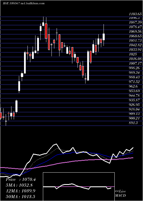The width and height of the screenshot is (143, 201).
Task: Select the 918.04 price axis label
Action: (x=134, y=109)
